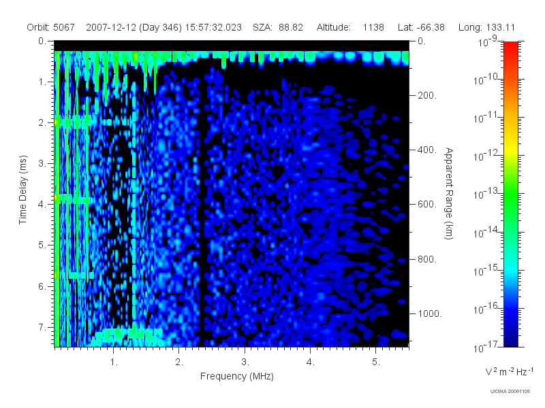This screenshot has width=545, height=408.
Task: Click the '600.' apparent range tick label
Action: (427, 205)
